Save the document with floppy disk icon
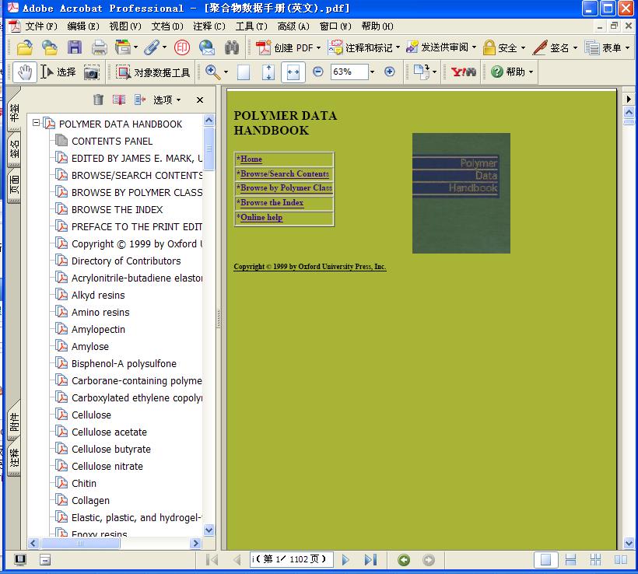The height and width of the screenshot is (574, 638). coord(75,48)
